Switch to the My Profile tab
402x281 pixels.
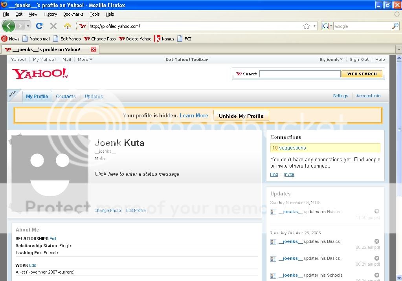[37, 96]
